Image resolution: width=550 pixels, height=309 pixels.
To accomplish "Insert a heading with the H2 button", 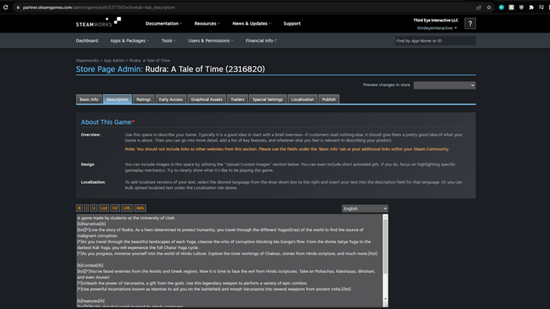I will click(x=115, y=208).
